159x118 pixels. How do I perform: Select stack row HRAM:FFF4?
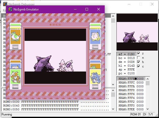pyautogui.click(x=131, y=98)
